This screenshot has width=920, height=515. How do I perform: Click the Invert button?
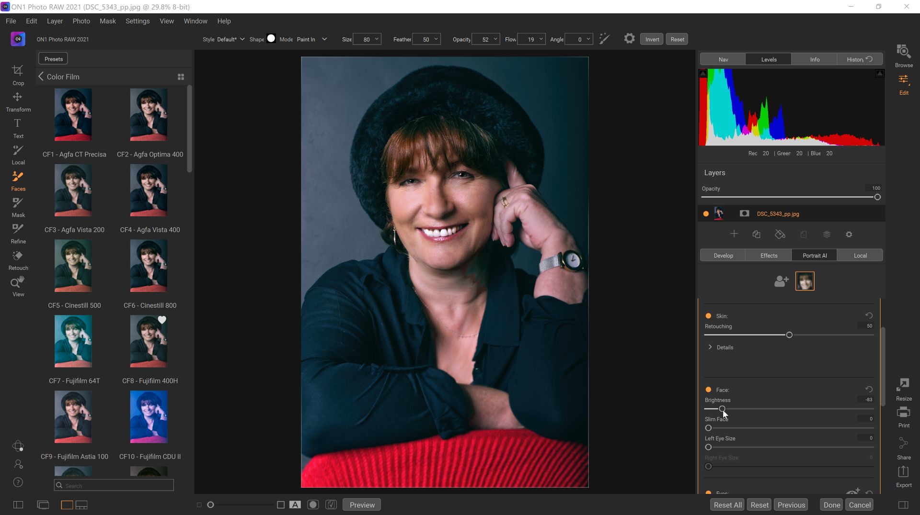click(x=652, y=39)
